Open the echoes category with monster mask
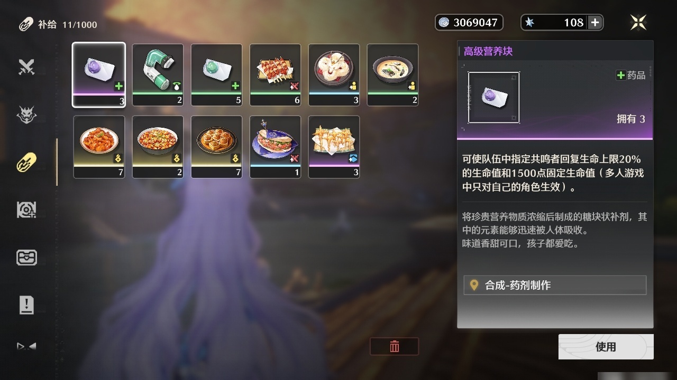 (26, 115)
